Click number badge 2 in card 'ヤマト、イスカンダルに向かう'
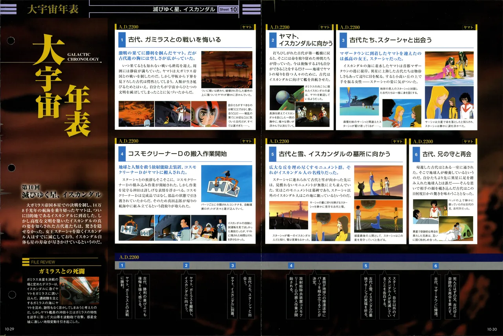The image size is (503, 336). pos(272,40)
